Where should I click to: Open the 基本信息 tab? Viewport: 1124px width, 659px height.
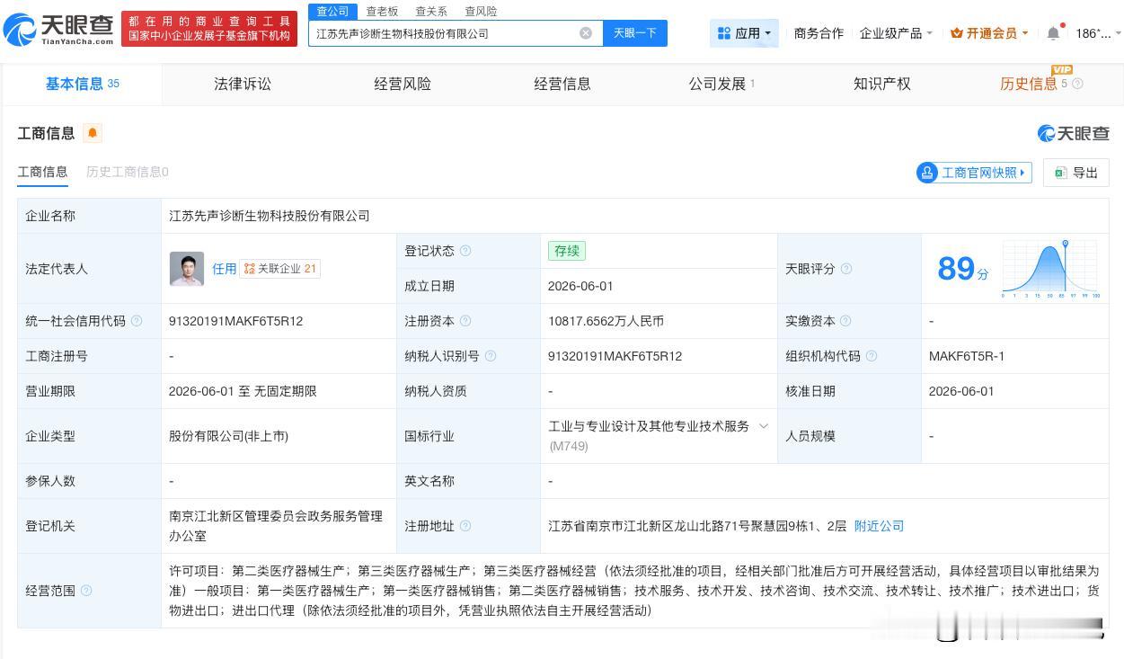(83, 84)
